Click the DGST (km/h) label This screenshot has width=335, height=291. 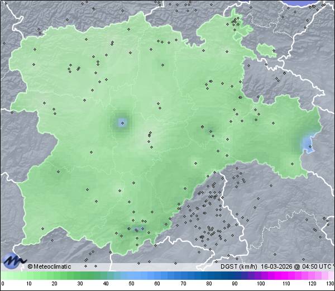click(238, 267)
